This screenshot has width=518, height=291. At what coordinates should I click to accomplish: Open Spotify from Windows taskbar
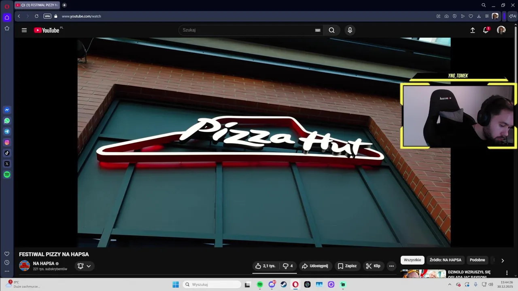tap(260, 285)
